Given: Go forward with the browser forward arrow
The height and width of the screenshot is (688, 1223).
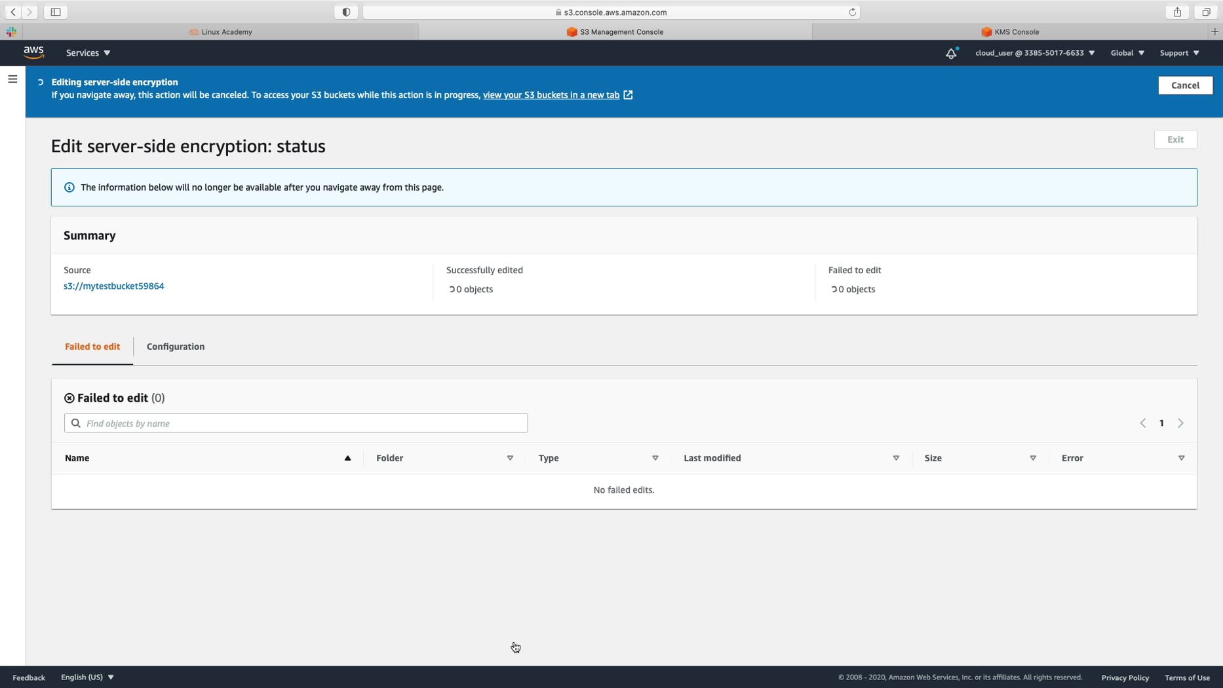Looking at the screenshot, I should [x=29, y=12].
